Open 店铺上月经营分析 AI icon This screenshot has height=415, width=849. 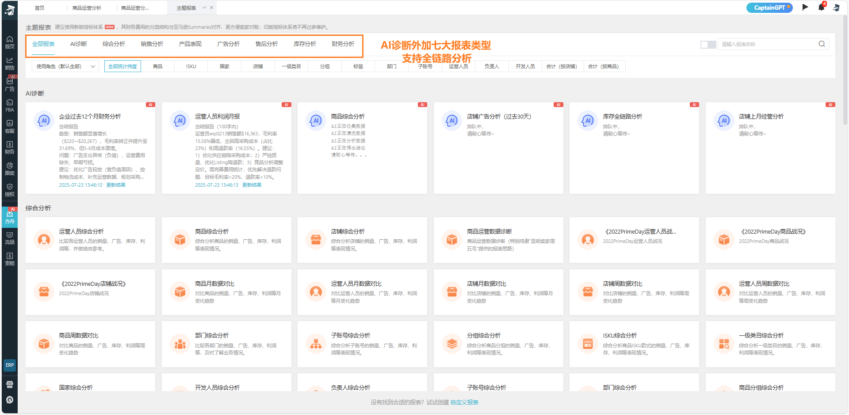coord(724,120)
